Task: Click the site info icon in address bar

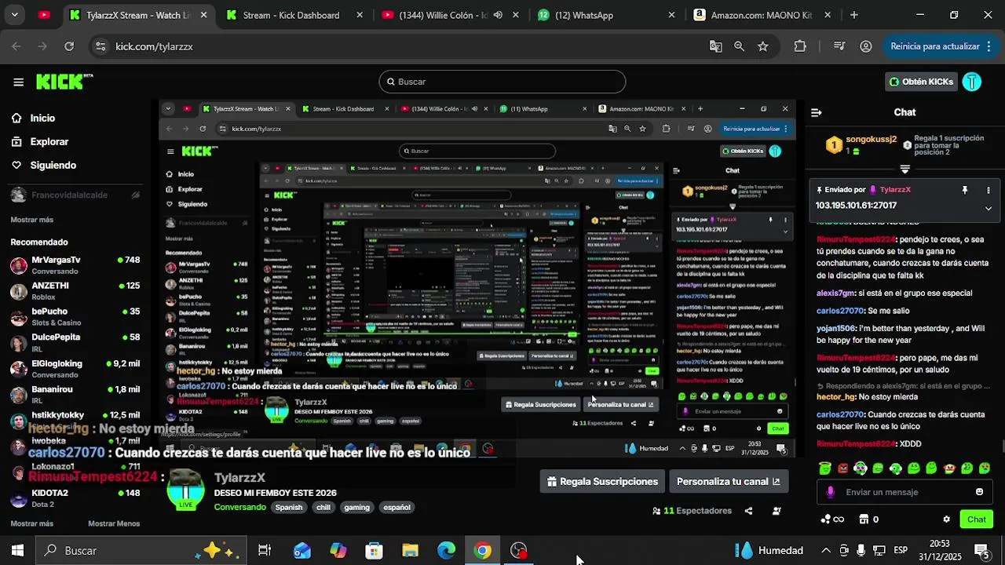Action: [100, 46]
